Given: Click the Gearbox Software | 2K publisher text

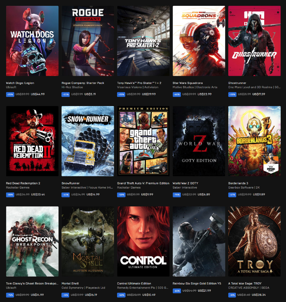Looking at the screenshot, I should pos(244,187).
